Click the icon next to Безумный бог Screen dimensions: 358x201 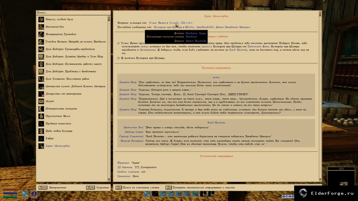pyautogui.click(x=41, y=27)
